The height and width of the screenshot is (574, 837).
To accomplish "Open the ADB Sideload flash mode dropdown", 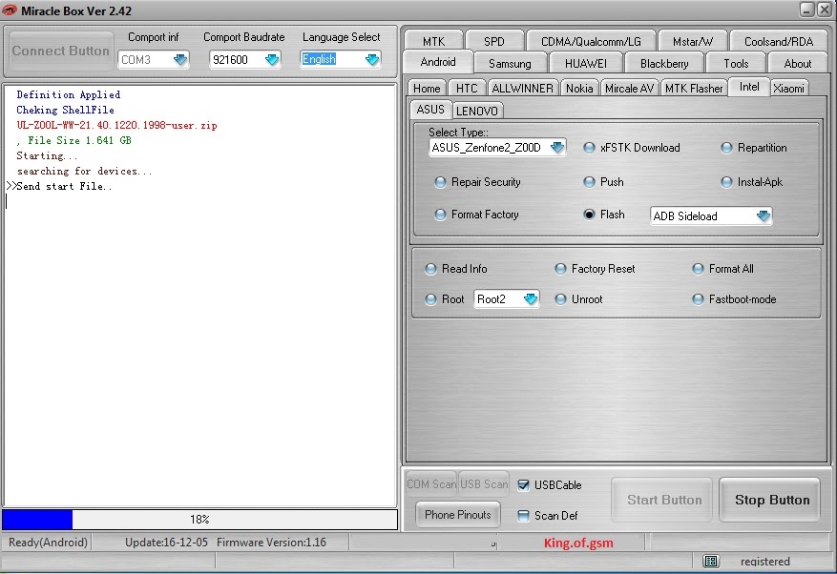I will (x=764, y=215).
